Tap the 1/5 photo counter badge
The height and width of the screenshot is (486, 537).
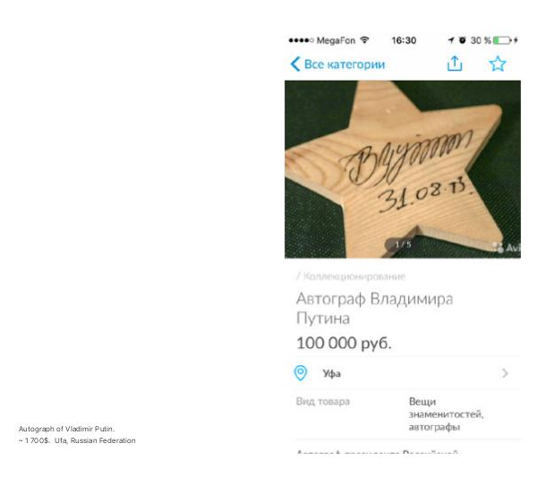(x=403, y=244)
